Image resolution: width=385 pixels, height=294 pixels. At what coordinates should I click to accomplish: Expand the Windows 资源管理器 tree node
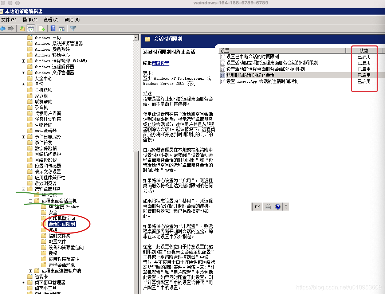pyautogui.click(x=23, y=73)
